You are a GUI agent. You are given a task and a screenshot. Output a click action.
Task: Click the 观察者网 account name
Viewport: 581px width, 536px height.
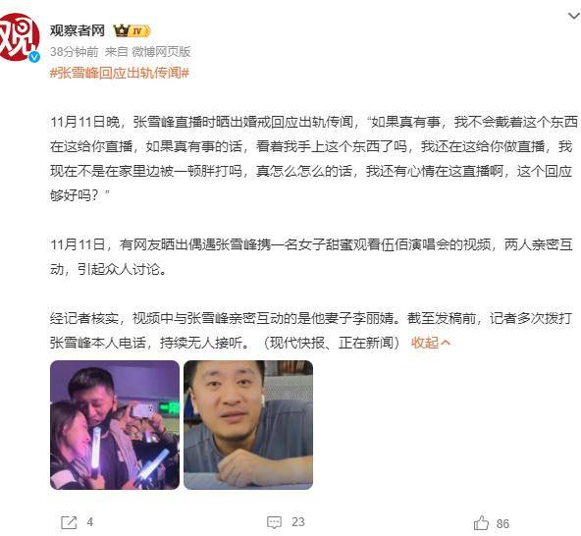(78, 30)
